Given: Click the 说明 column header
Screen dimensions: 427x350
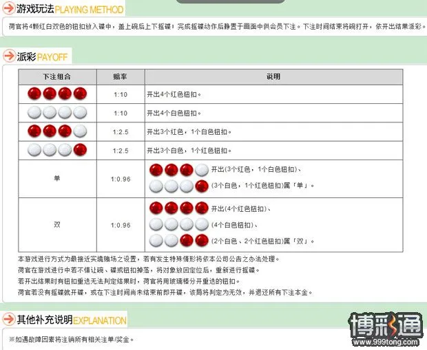Looking at the screenshot, I should click(273, 77).
